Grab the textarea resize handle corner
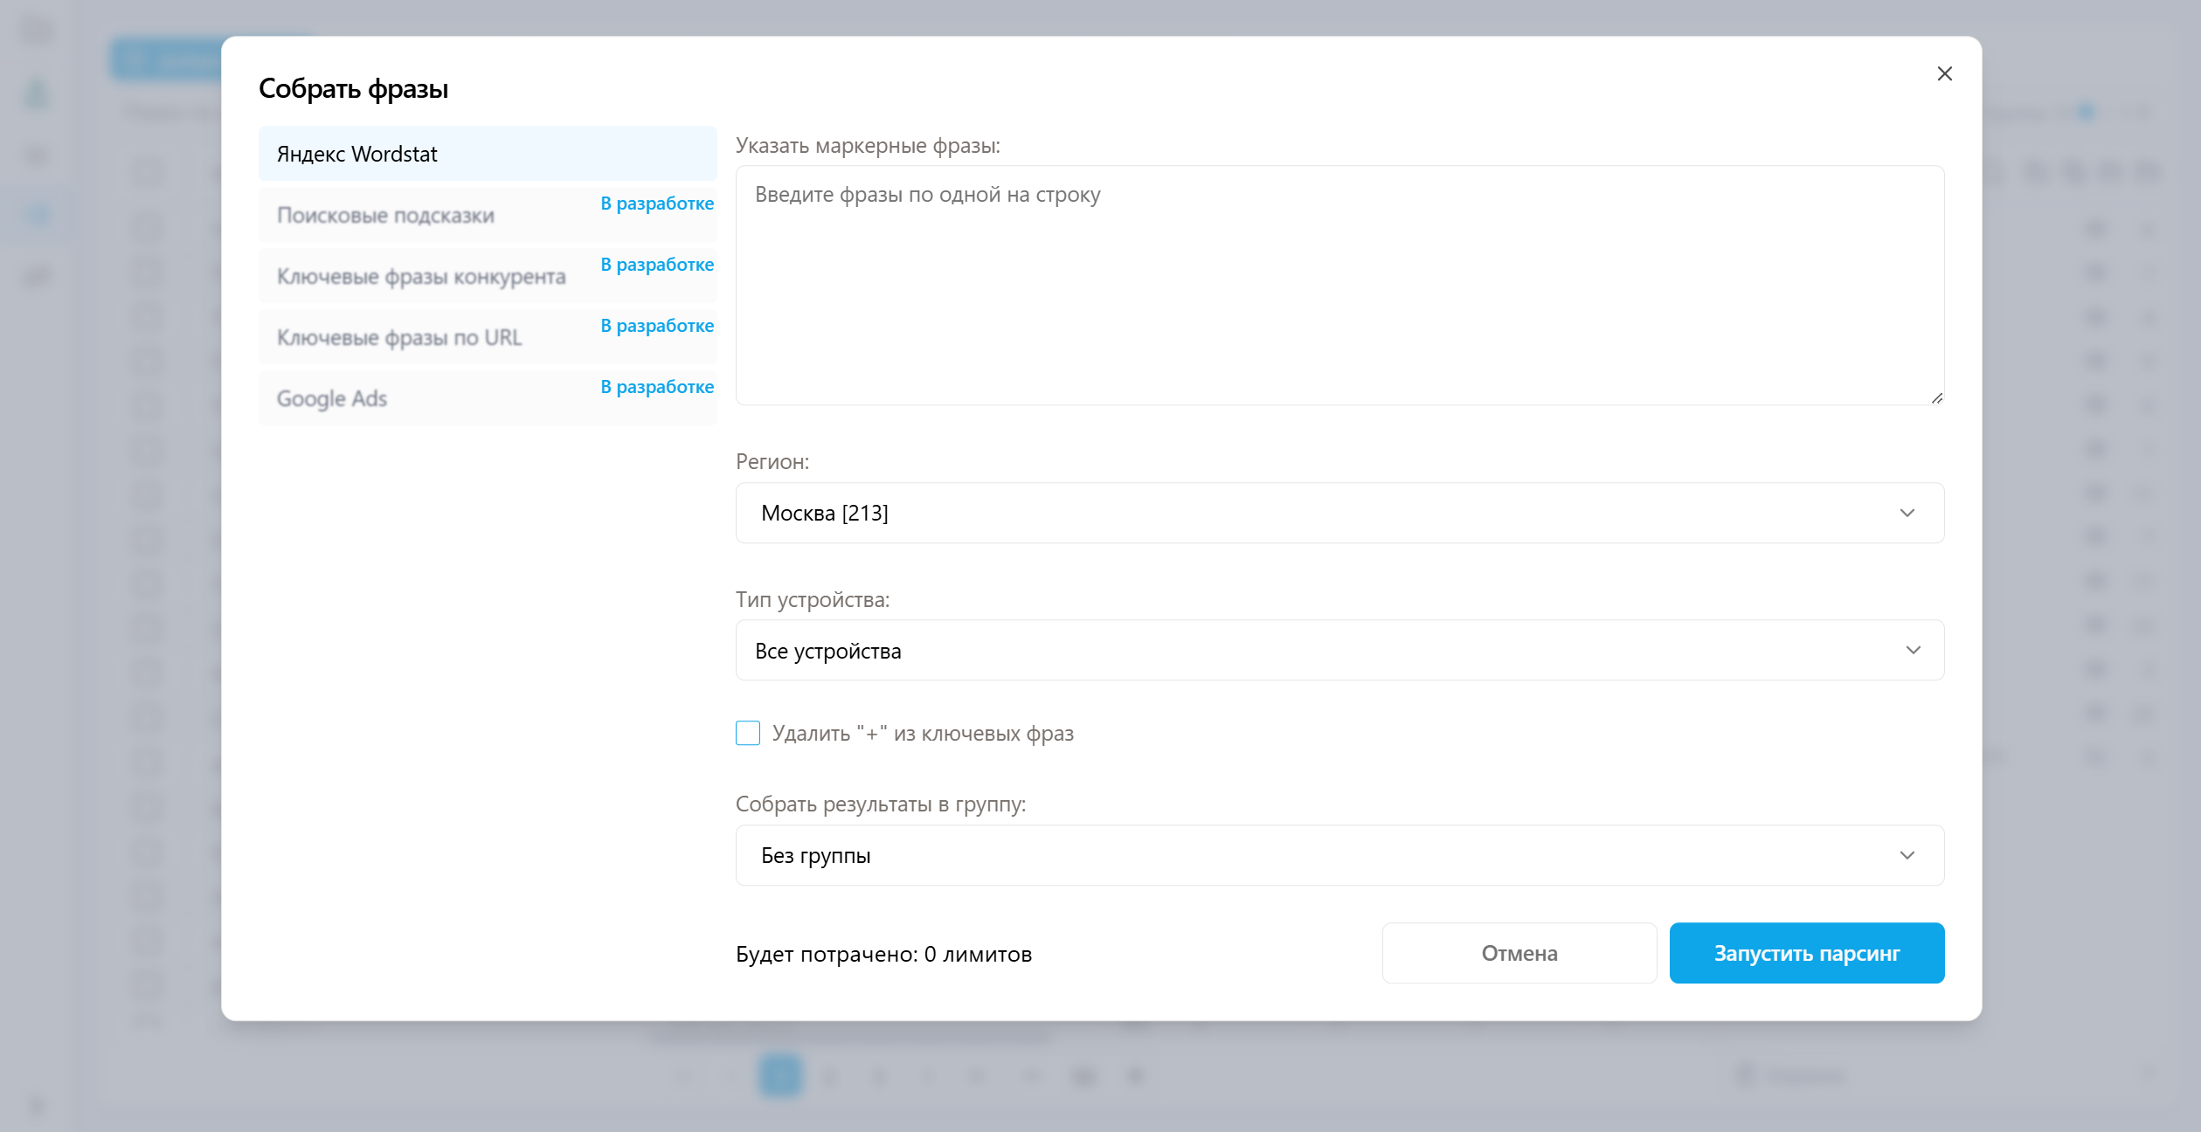This screenshot has width=2201, height=1132. click(x=1936, y=397)
